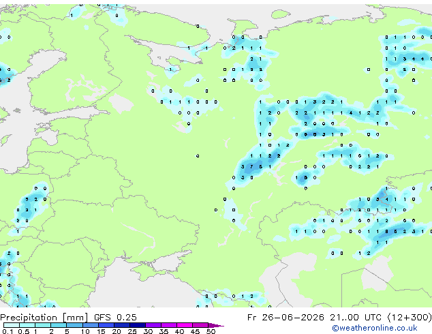The height and width of the screenshot is (334, 432).
Task: Click the '(12+300)' forecast run label
Action: pyautogui.click(x=410, y=318)
